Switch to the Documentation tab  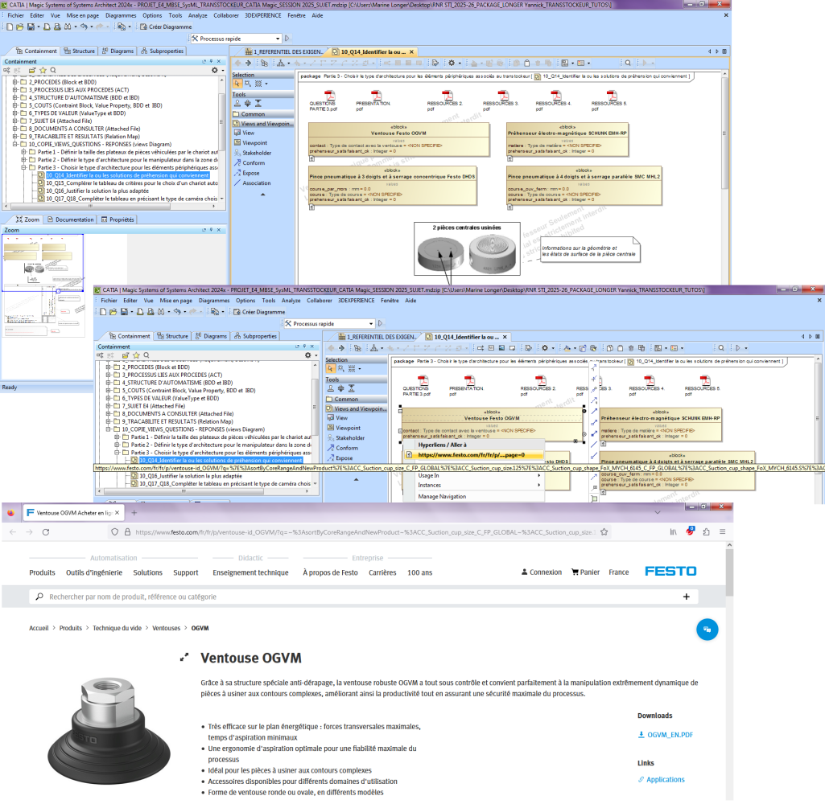click(x=71, y=219)
